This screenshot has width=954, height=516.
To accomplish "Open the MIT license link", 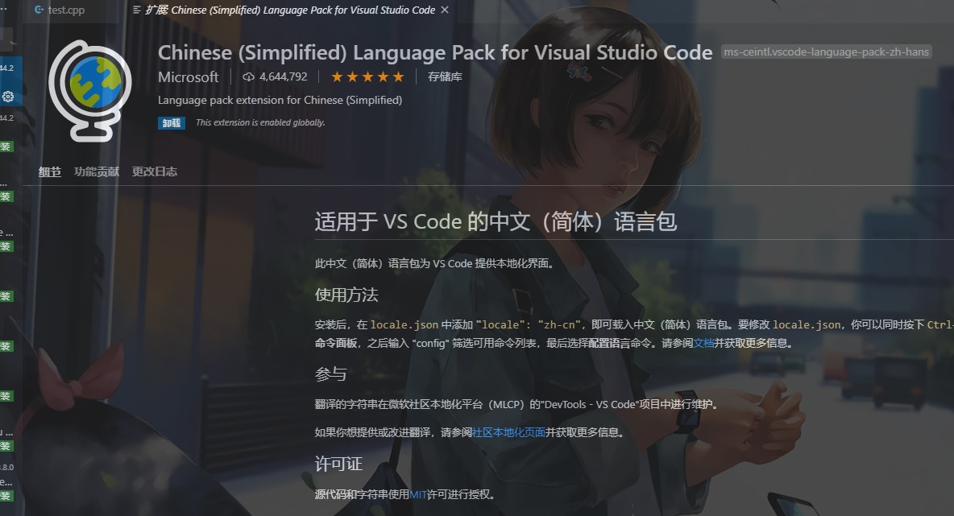I will pos(418,495).
